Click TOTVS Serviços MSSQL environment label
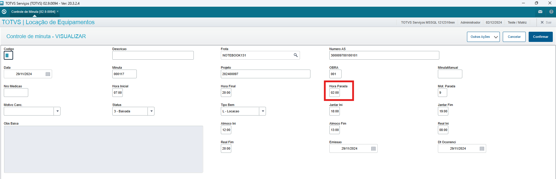 point(428,22)
